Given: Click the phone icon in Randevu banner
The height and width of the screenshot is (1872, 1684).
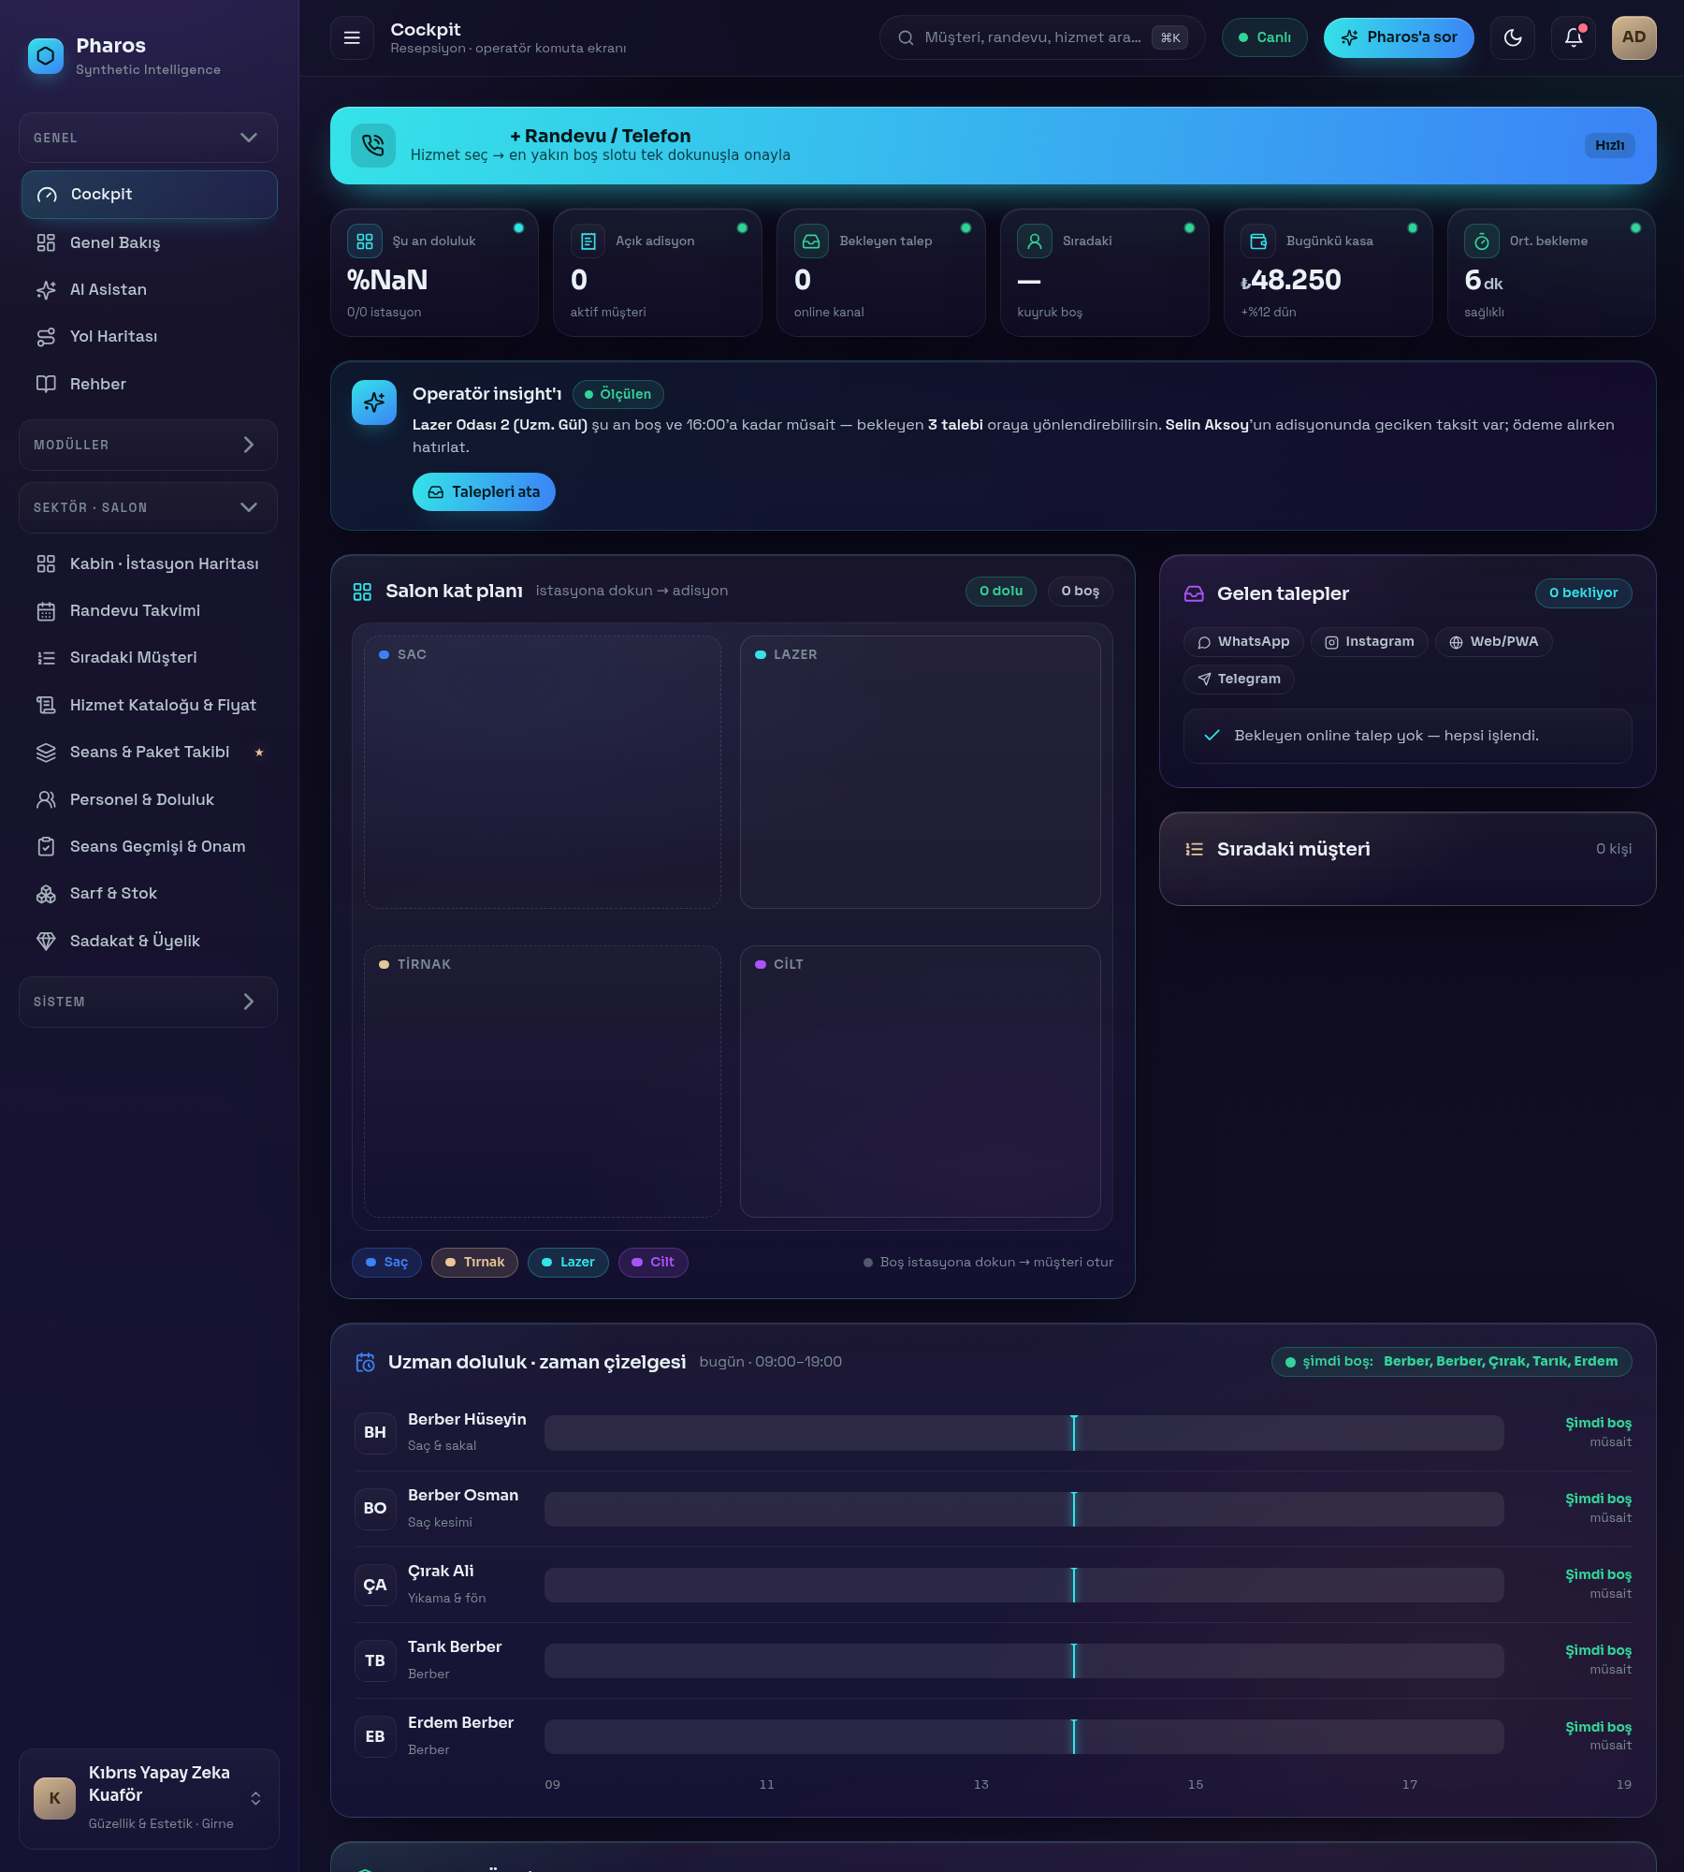Looking at the screenshot, I should click(x=373, y=145).
